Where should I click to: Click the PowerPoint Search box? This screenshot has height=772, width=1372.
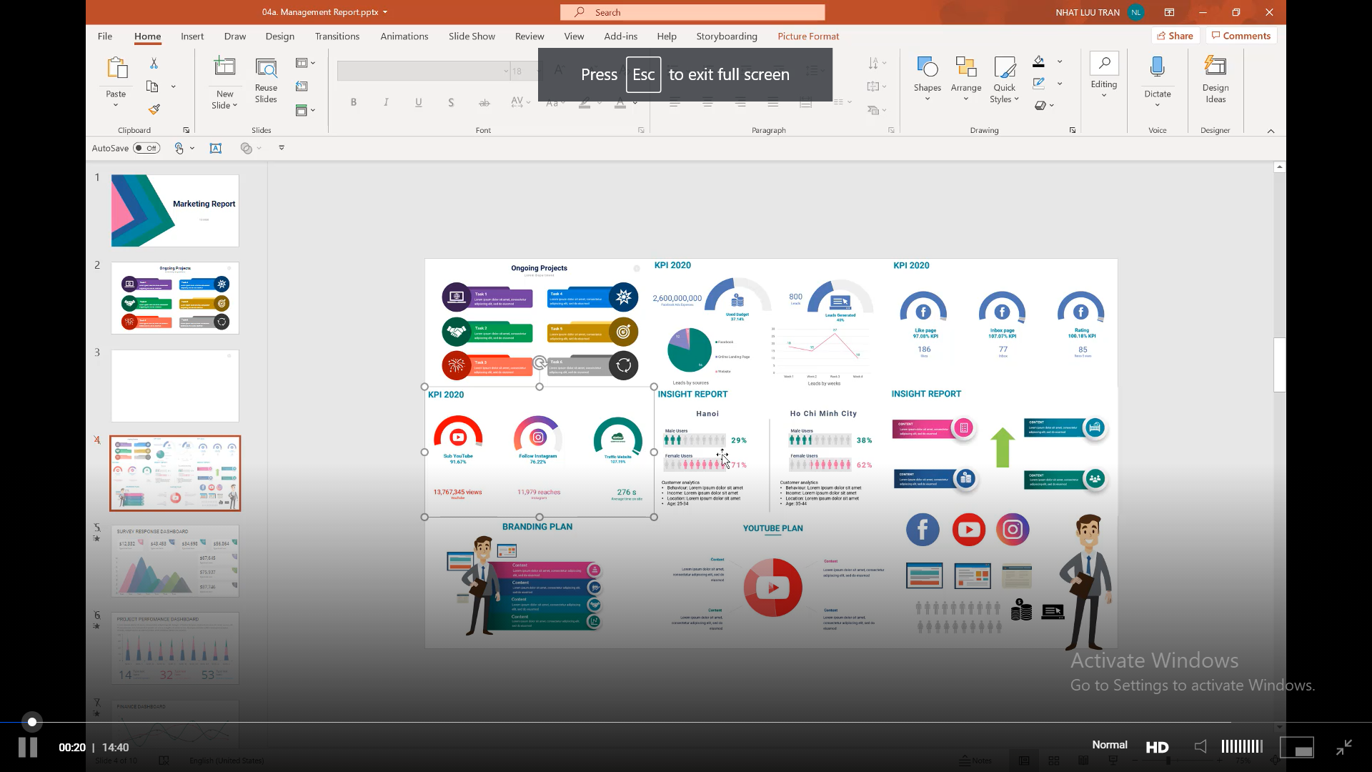692,12
